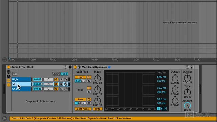Toggle the Soft Knee button
217x122 pixels.
pyautogui.click(x=83, y=109)
